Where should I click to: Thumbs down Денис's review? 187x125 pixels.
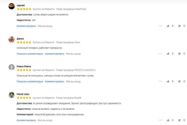point(180,54)
